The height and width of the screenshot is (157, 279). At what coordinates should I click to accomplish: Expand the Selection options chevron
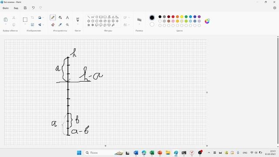[25, 24]
